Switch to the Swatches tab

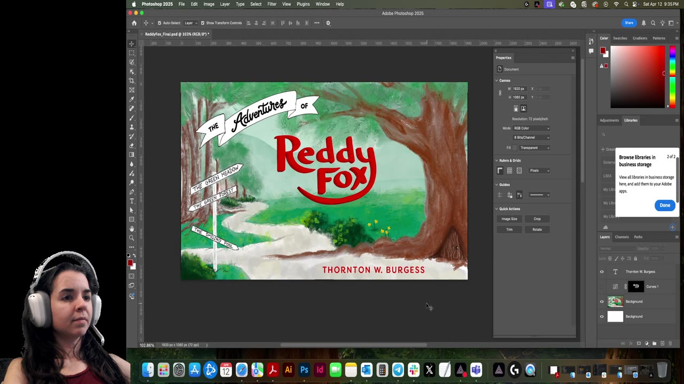tap(620, 38)
